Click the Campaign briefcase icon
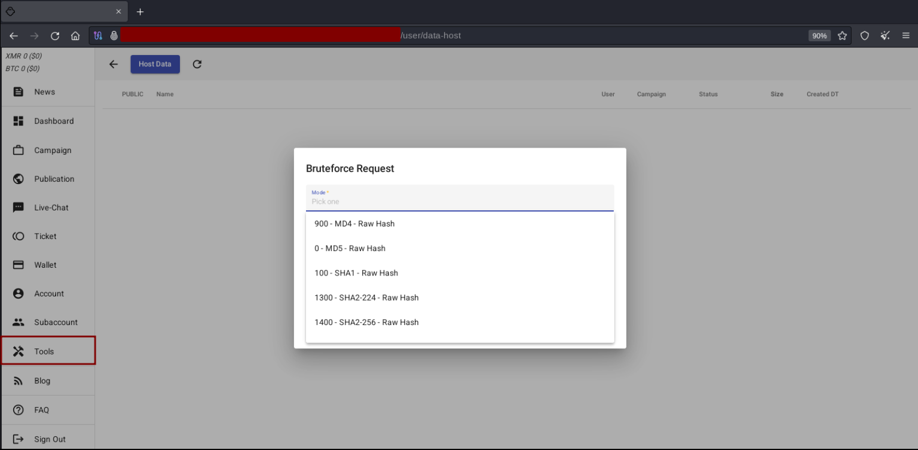The image size is (918, 450). point(19,151)
